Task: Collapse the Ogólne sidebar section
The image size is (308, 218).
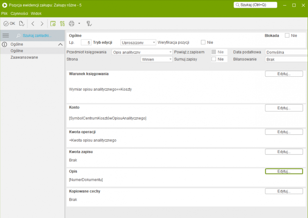Action: (60, 44)
